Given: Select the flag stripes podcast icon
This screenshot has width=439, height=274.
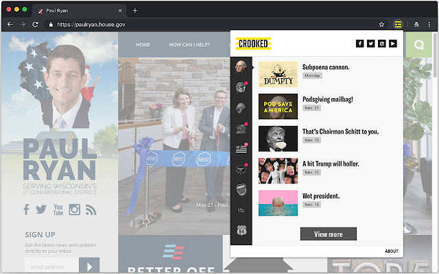Looking at the screenshot, I should pos(241,149).
